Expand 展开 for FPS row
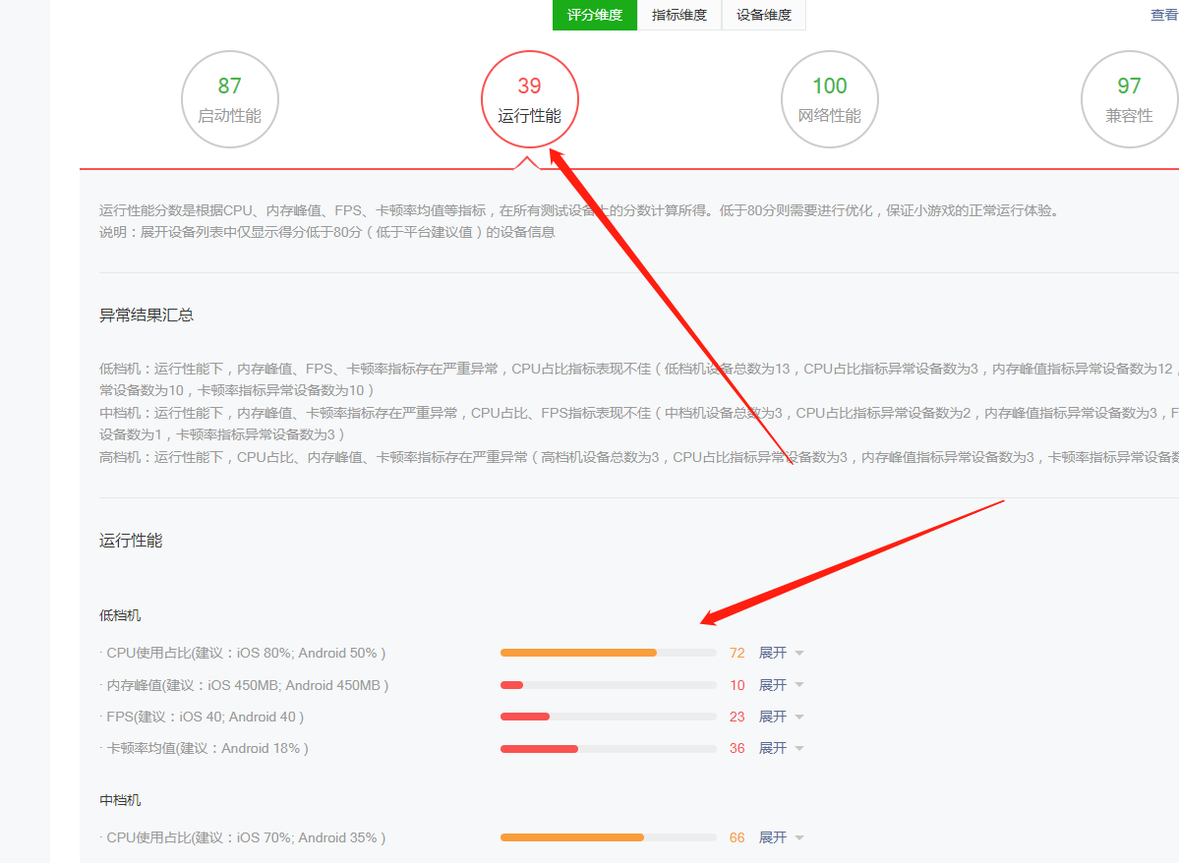1179x863 pixels. click(781, 717)
